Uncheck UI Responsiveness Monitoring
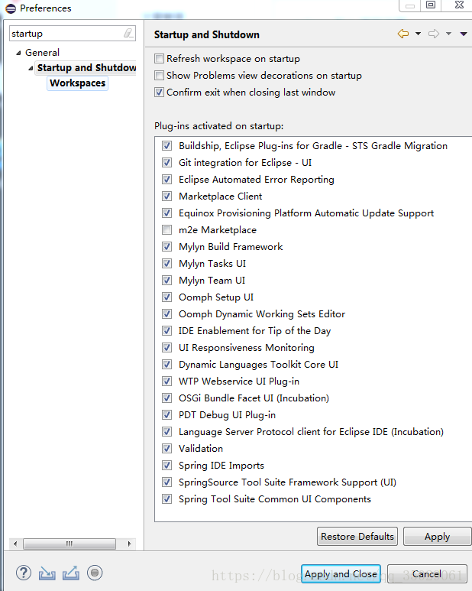The height and width of the screenshot is (591, 472). coord(166,348)
